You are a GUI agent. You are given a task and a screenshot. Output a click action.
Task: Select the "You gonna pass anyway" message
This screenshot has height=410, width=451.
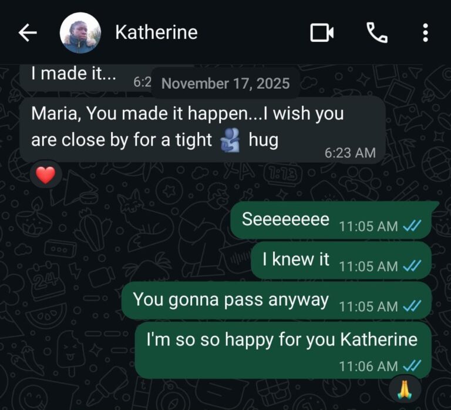coord(277,300)
